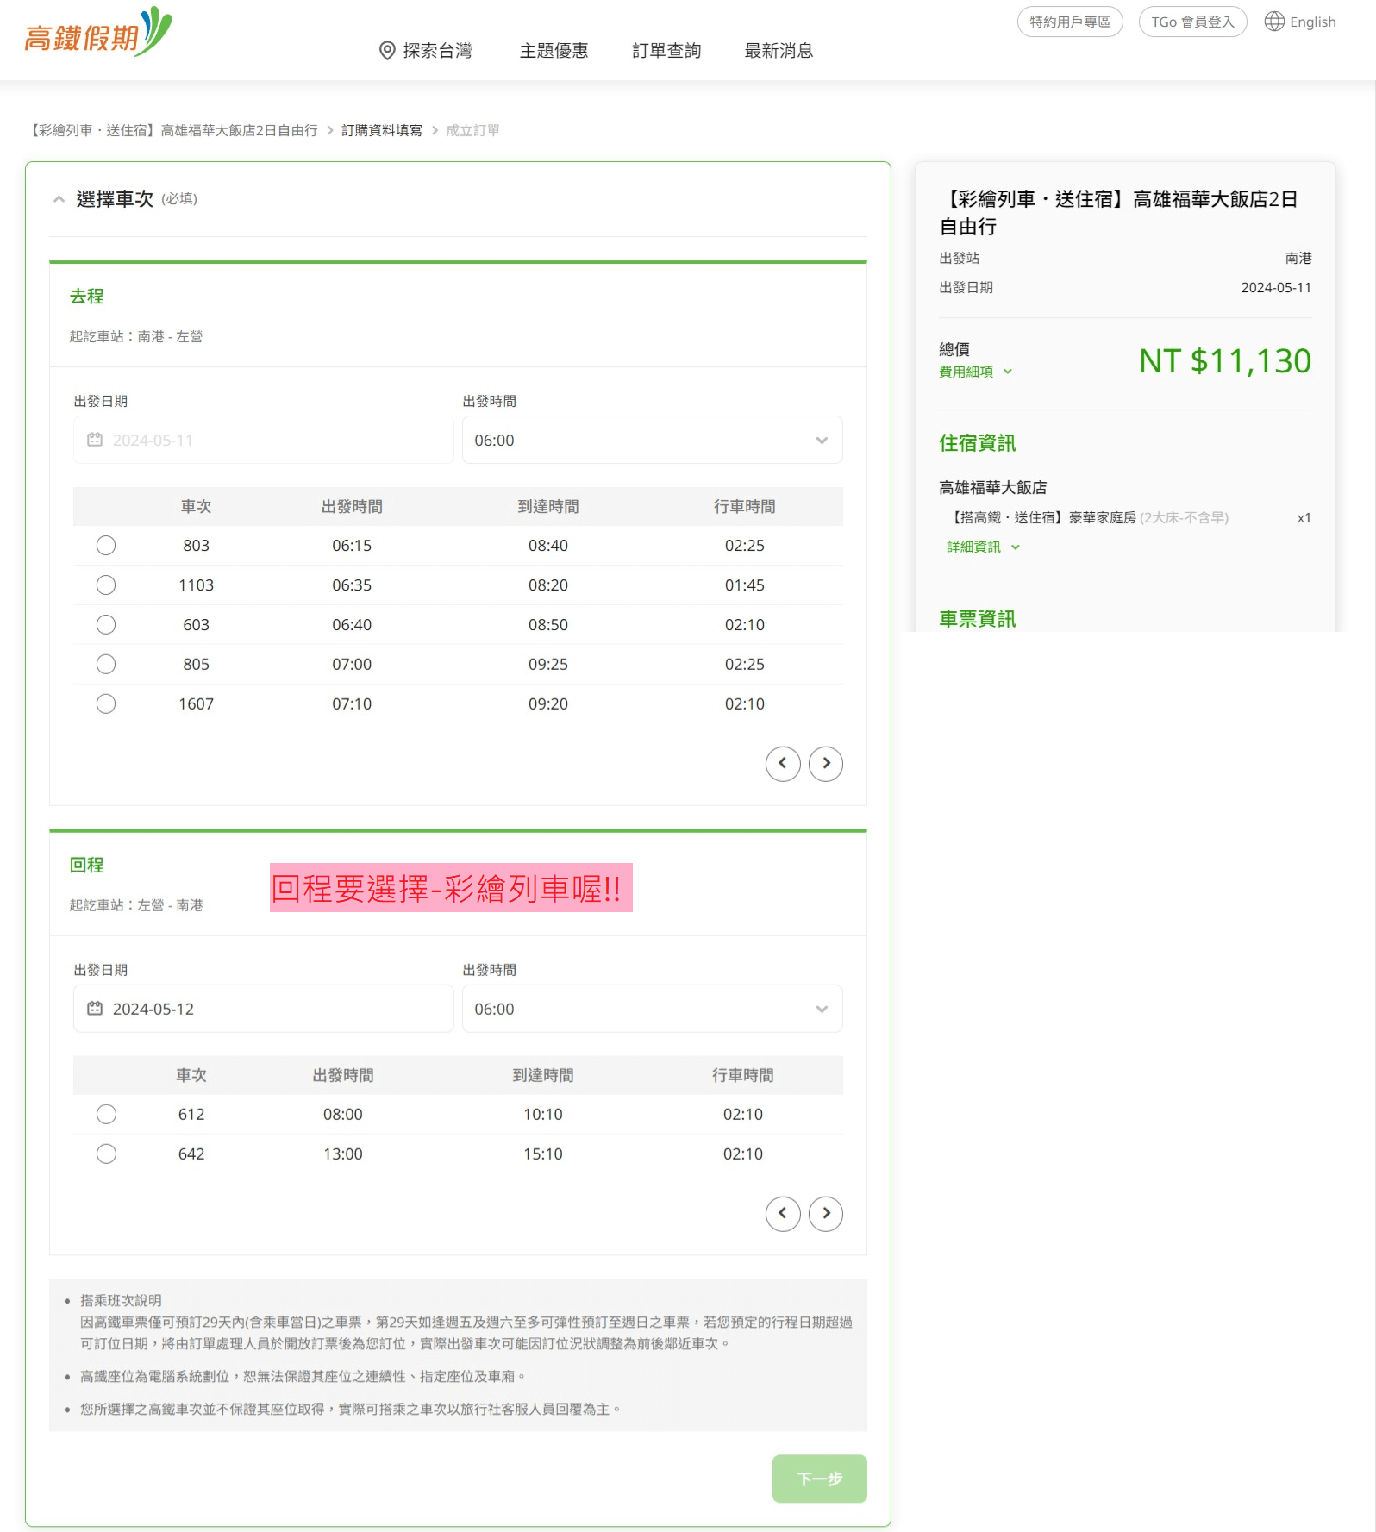Click the location pin icon beside 探索台灣
The width and height of the screenshot is (1376, 1532).
click(387, 51)
